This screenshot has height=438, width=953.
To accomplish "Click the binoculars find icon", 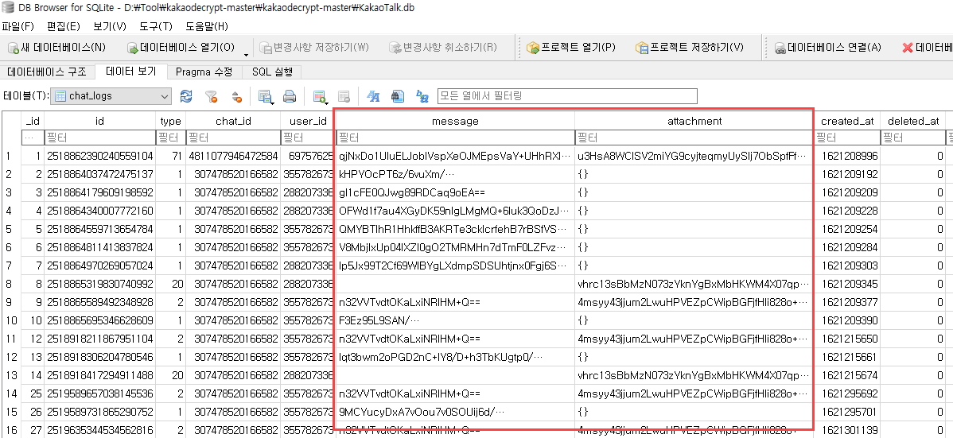I will (398, 96).
